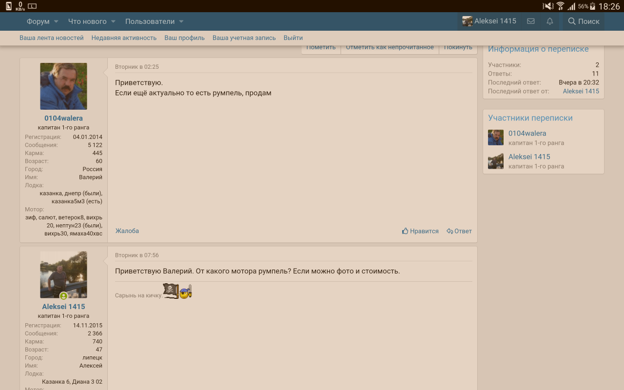Open Ваш профиль page
The height and width of the screenshot is (390, 624).
[x=184, y=38]
